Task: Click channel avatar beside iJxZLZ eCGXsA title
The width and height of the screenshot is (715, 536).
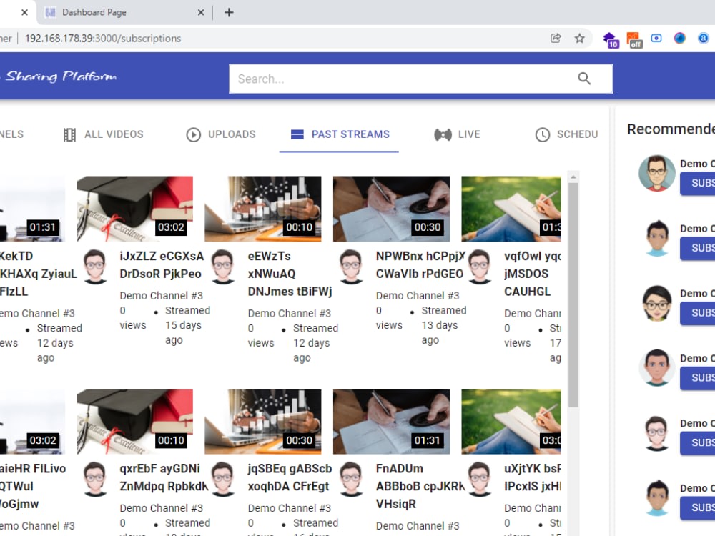Action: pyautogui.click(x=95, y=266)
